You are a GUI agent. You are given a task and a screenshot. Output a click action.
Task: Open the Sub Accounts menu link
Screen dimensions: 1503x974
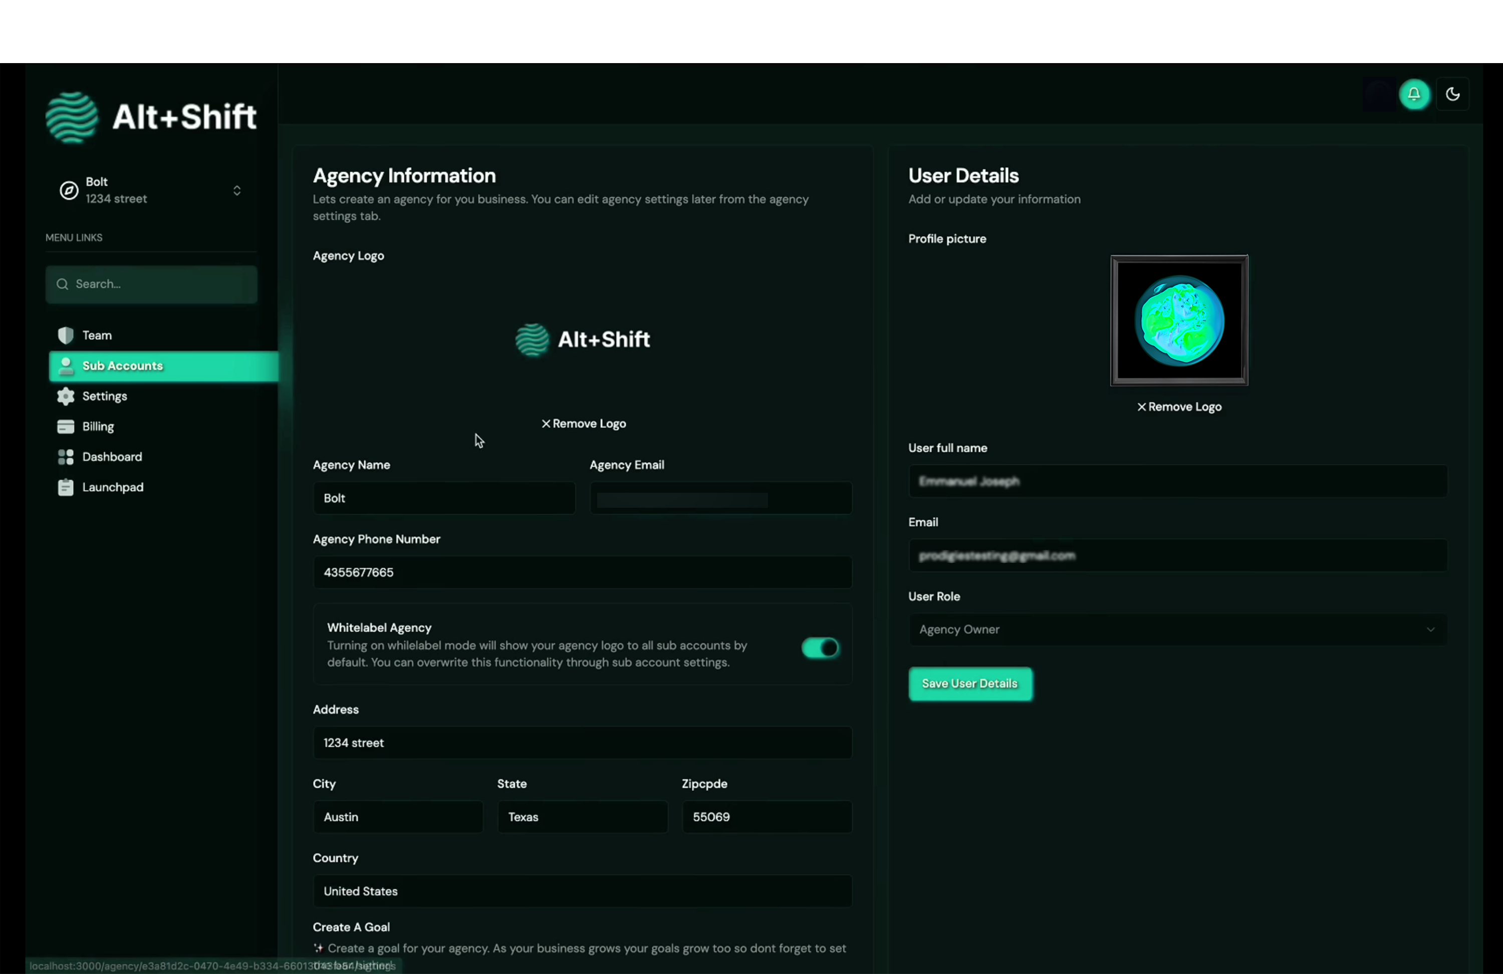coord(163,366)
